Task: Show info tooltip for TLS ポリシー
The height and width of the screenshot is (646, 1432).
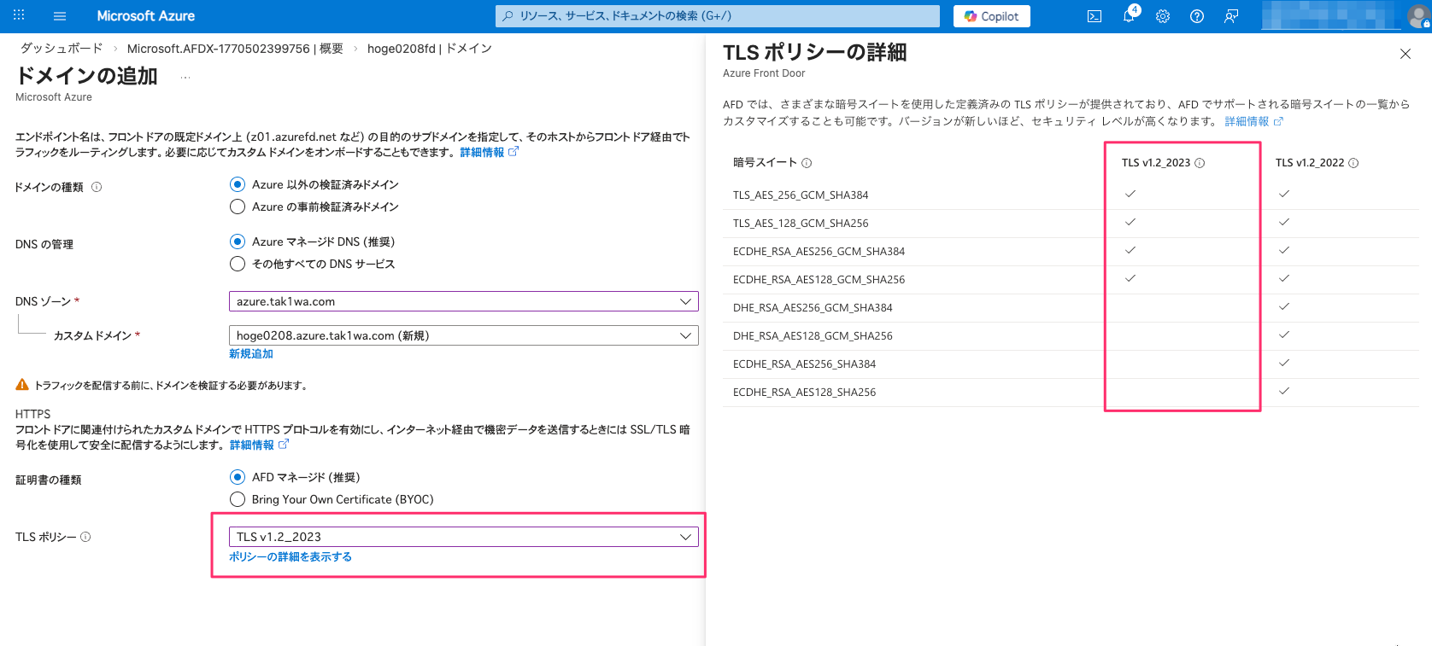Action: click(85, 537)
